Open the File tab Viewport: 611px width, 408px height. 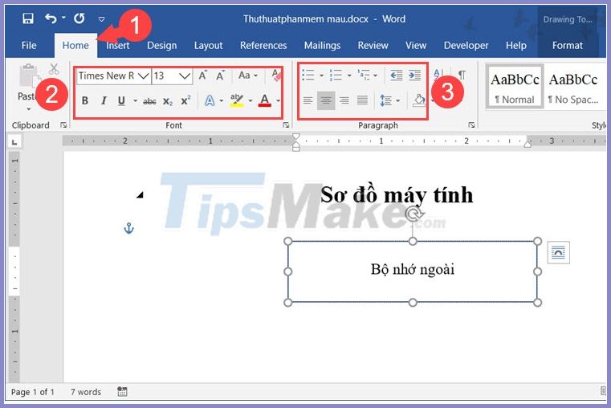pyautogui.click(x=29, y=46)
